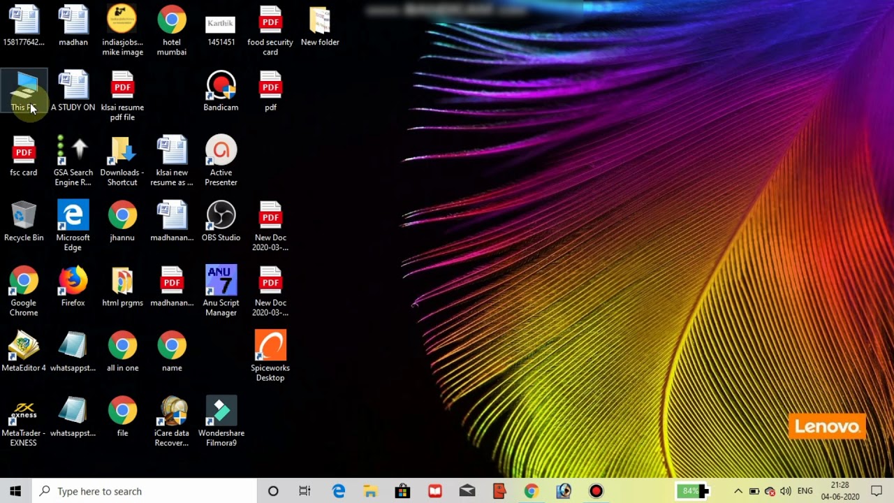This screenshot has width=894, height=503.
Task: Open Chrome from the taskbar
Action: click(x=532, y=491)
